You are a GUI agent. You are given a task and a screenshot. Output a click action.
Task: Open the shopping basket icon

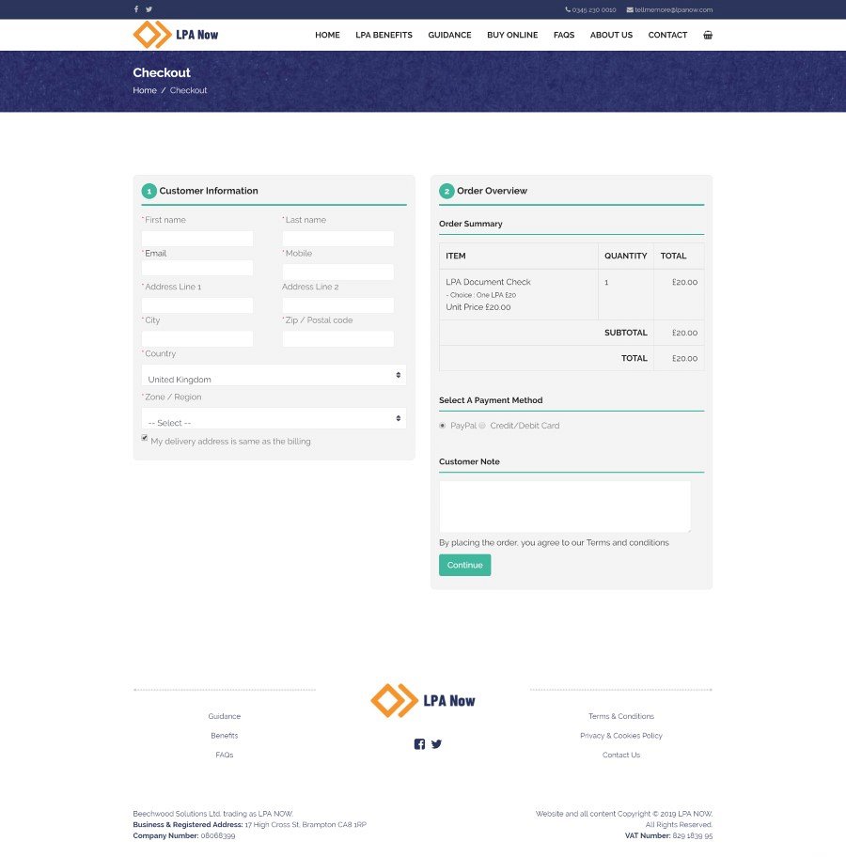point(708,35)
